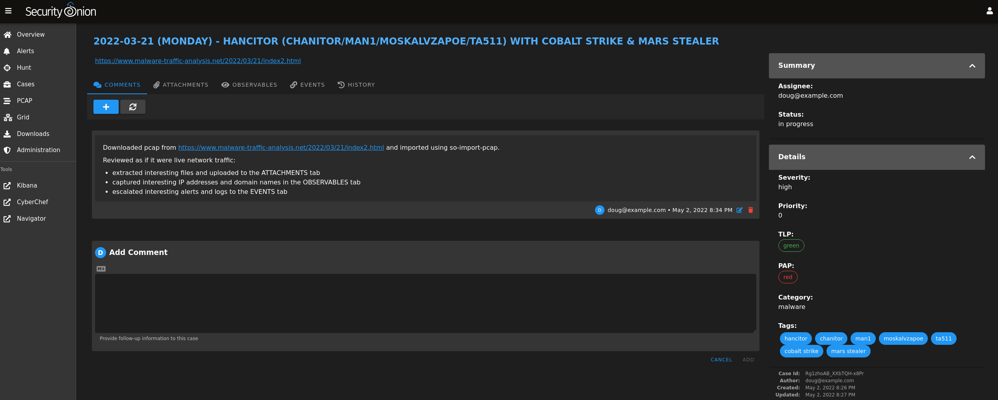Select the cobalt strike tag
Screen dimensions: 998x400
[x=801, y=351]
